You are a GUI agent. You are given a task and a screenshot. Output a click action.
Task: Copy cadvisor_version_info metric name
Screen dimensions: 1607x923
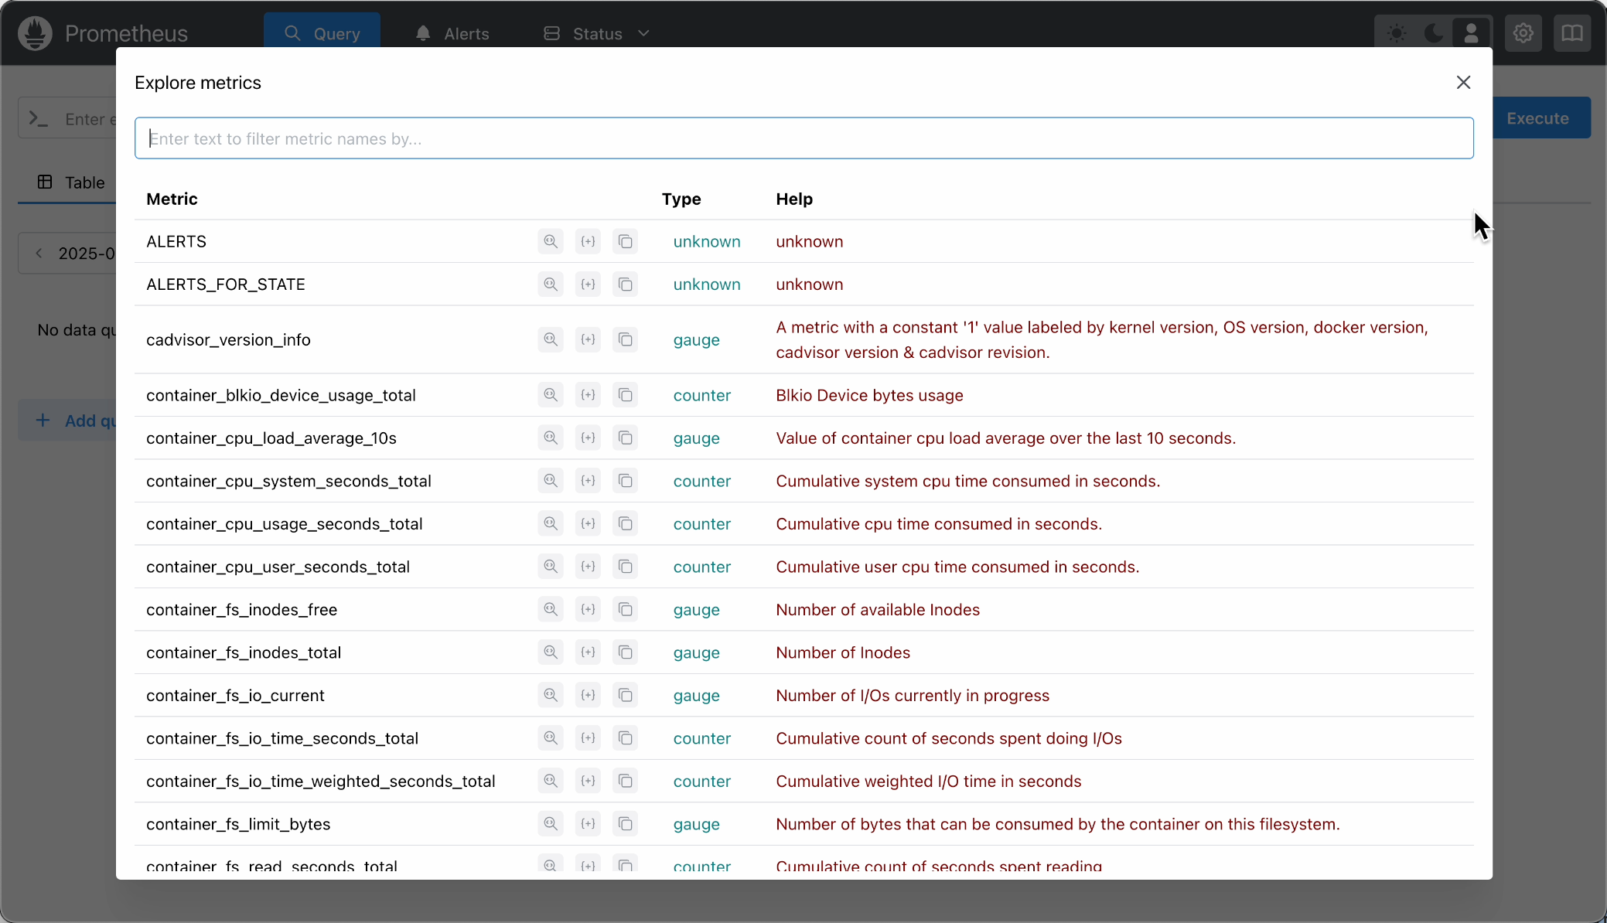click(625, 339)
